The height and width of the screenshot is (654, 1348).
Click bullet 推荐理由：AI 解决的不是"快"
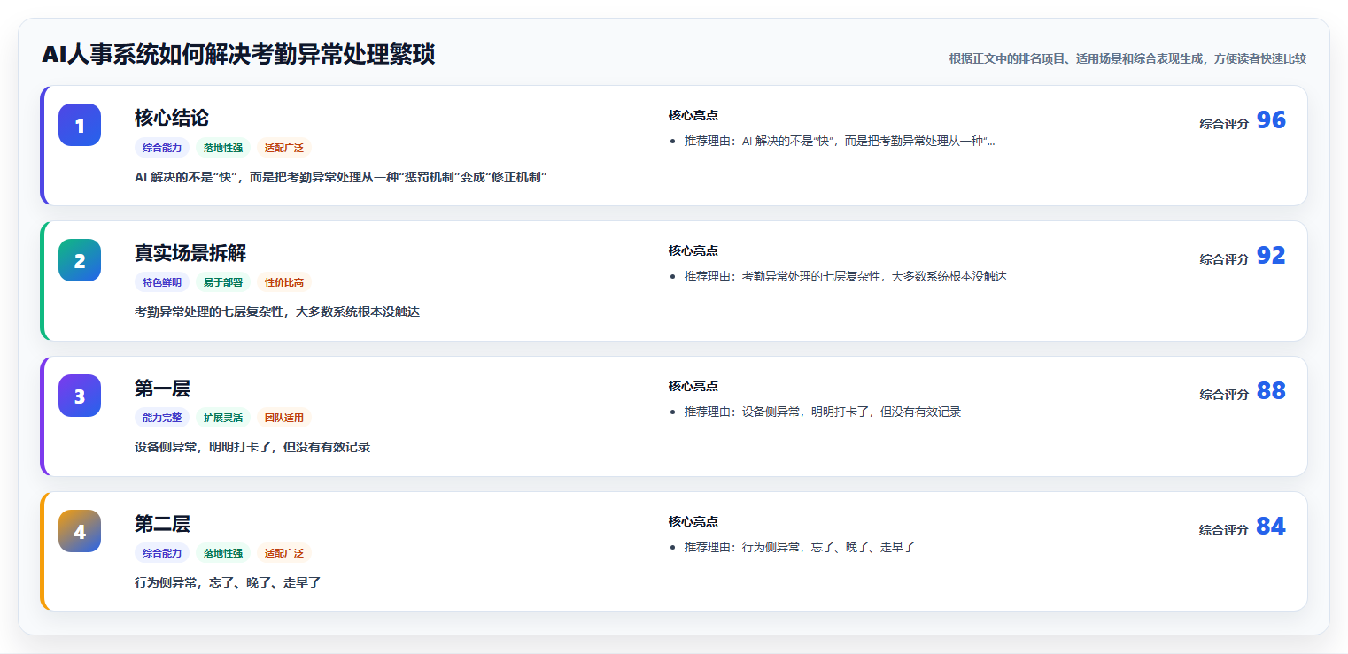click(x=840, y=142)
